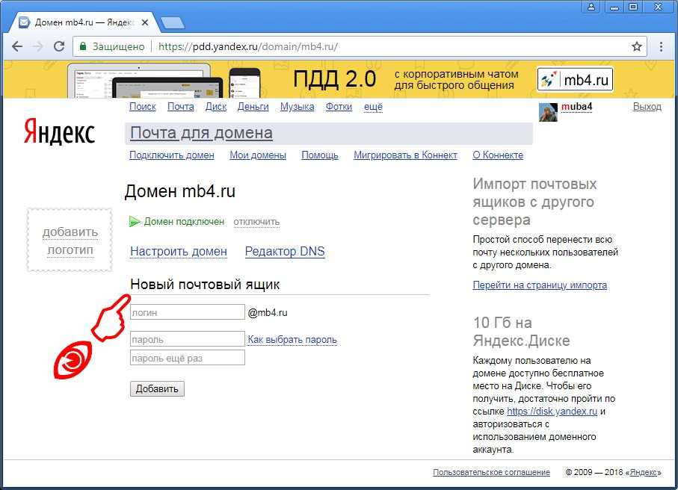Expand the ещё services menu

click(x=373, y=107)
